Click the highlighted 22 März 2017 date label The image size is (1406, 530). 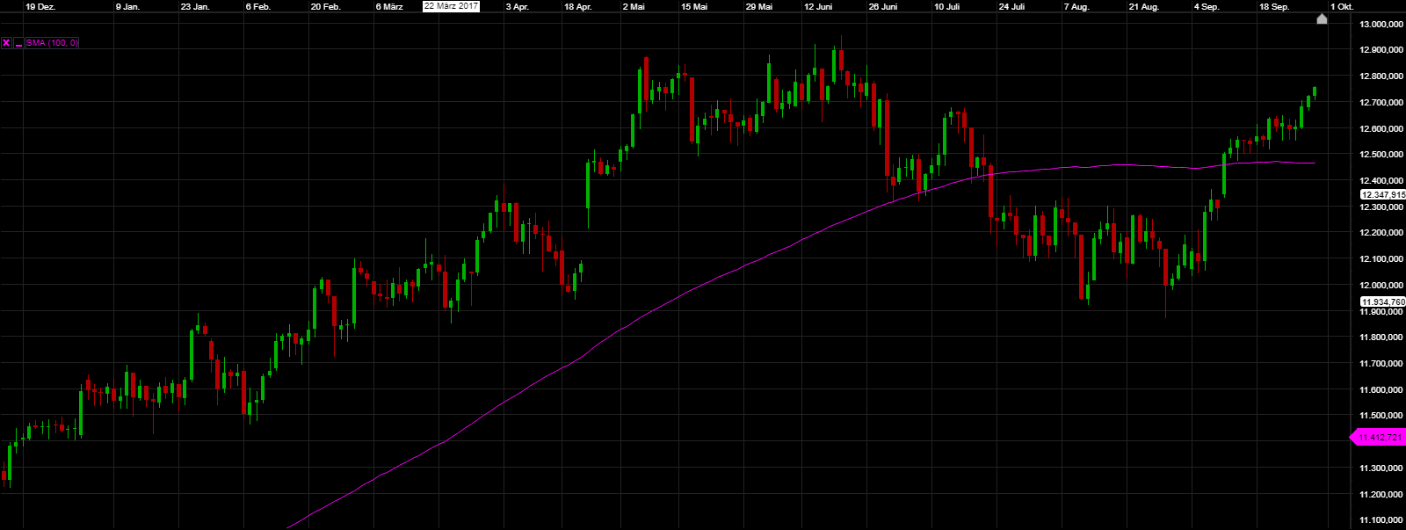(x=451, y=6)
